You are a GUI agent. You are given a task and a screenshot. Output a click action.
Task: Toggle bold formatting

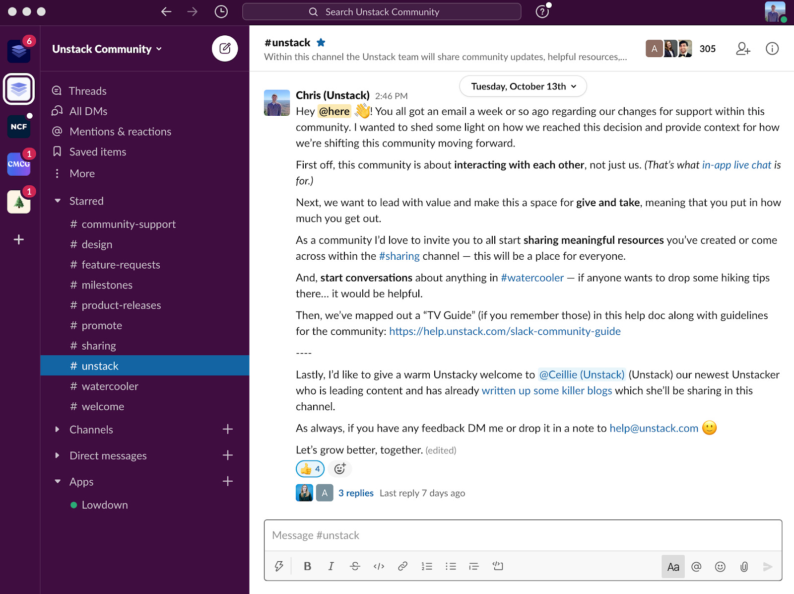click(x=308, y=566)
